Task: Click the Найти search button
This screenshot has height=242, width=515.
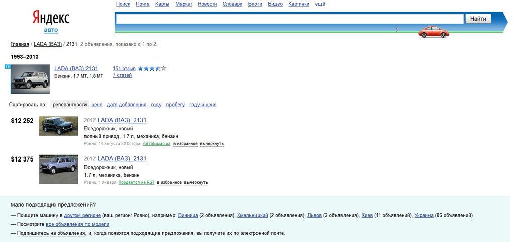Action: [478, 19]
